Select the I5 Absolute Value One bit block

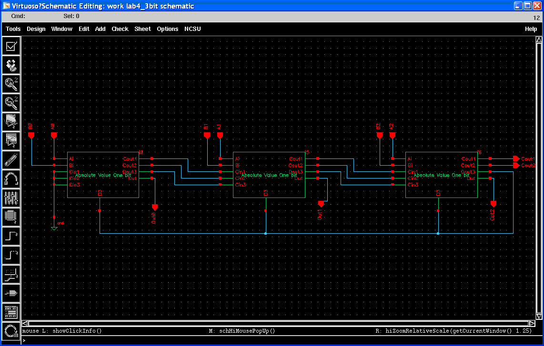(x=269, y=175)
